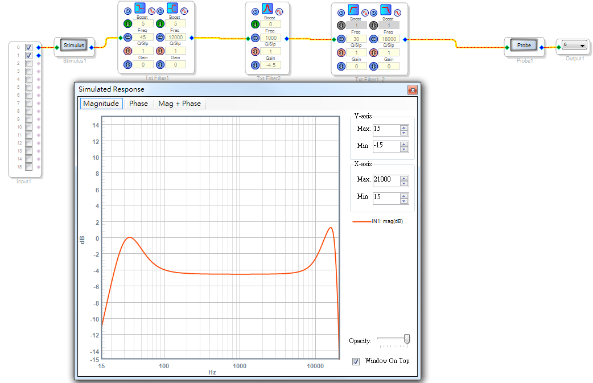Click the Opacity slider handle
This screenshot has height=383, width=593.
click(407, 339)
